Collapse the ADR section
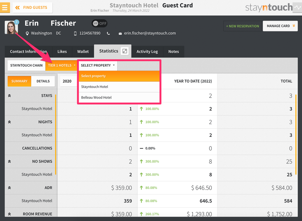Image resolution: width=302 pixels, height=221 pixels. pyautogui.click(x=9, y=188)
